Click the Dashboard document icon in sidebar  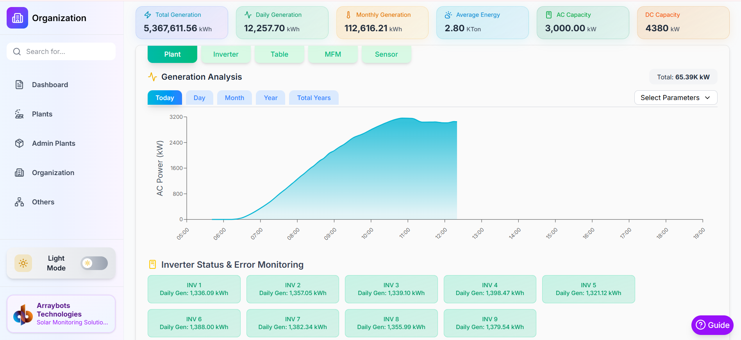[x=19, y=85]
